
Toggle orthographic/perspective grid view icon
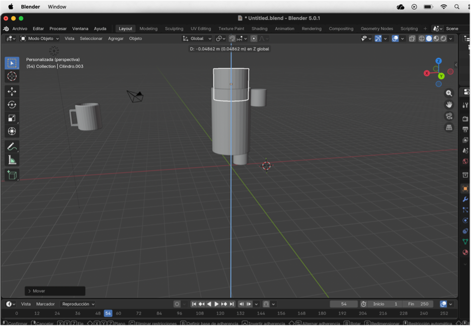pyautogui.click(x=449, y=128)
